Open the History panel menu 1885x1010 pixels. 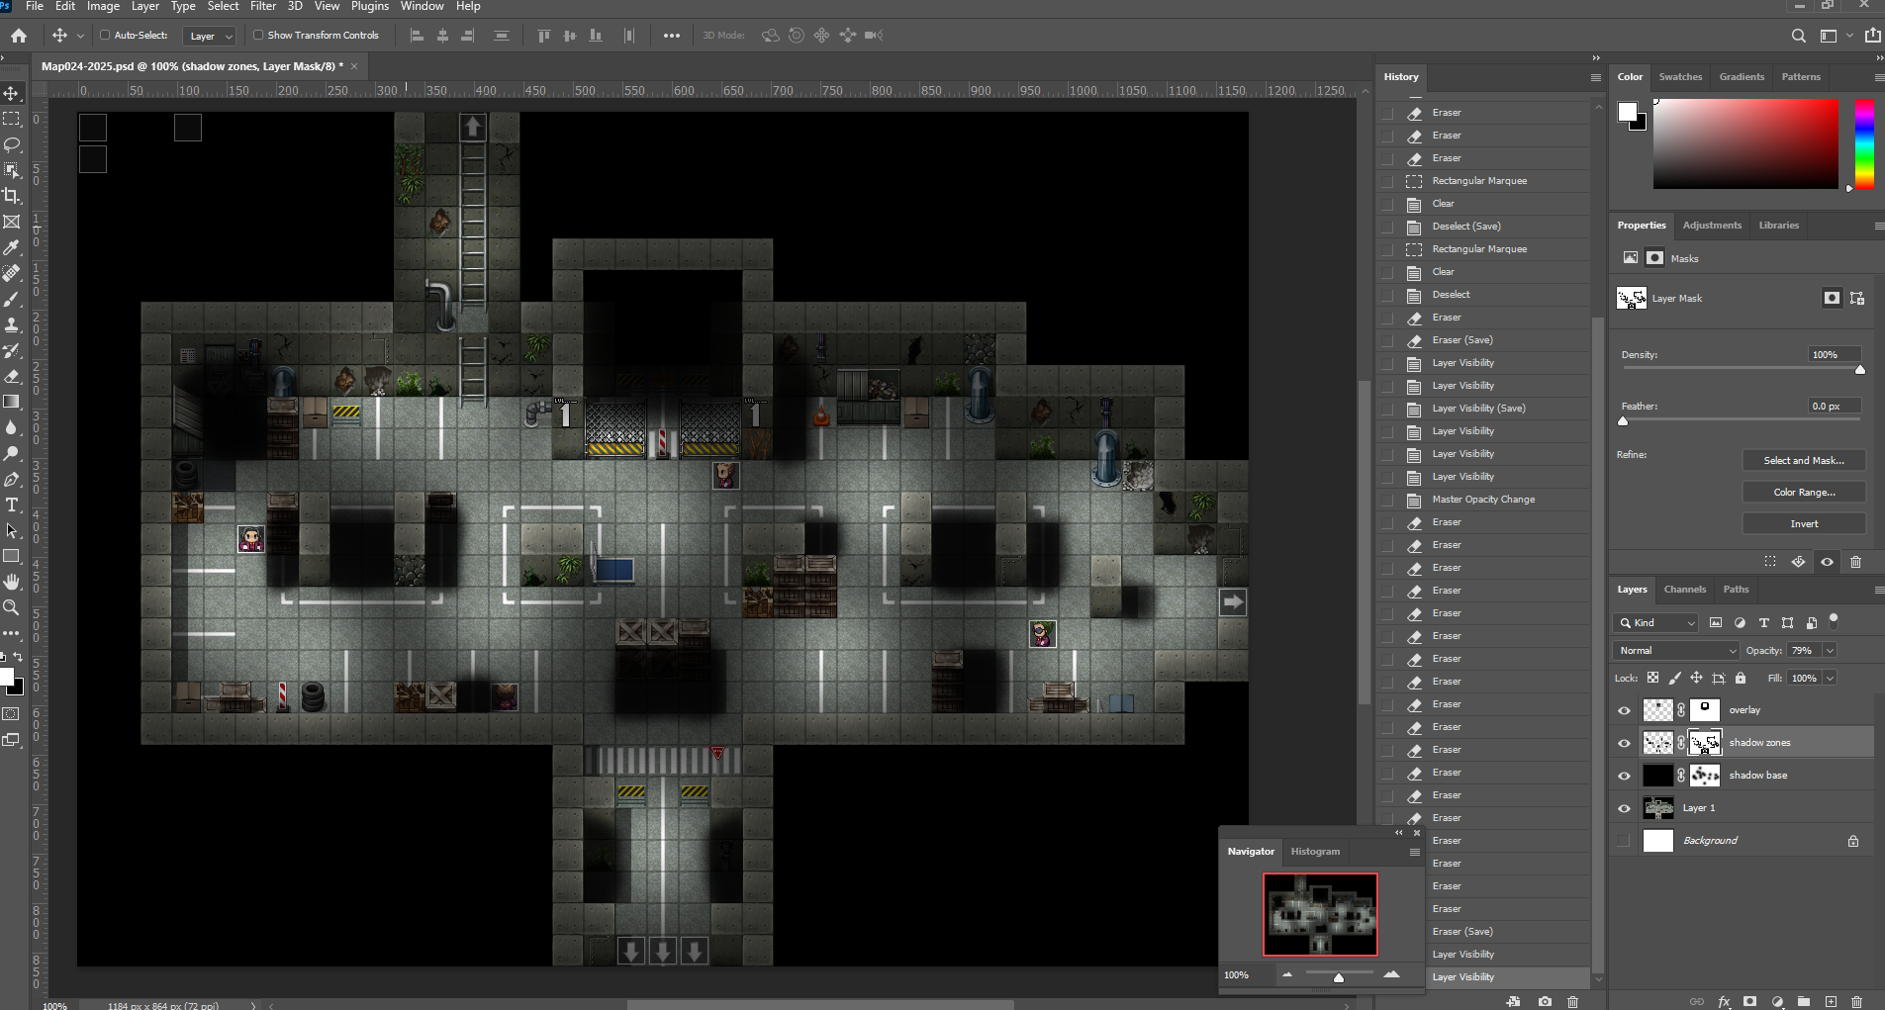tap(1595, 77)
